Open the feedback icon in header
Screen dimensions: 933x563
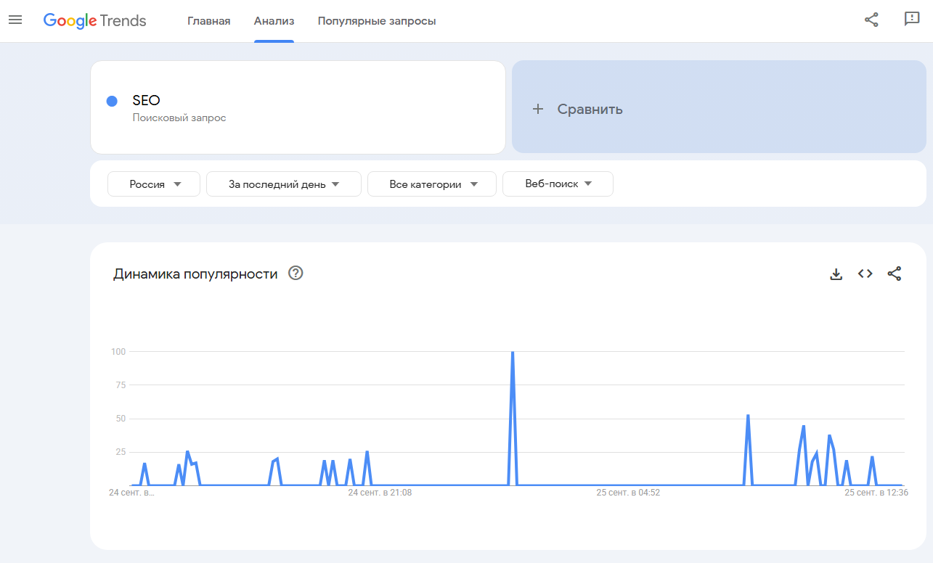(911, 20)
